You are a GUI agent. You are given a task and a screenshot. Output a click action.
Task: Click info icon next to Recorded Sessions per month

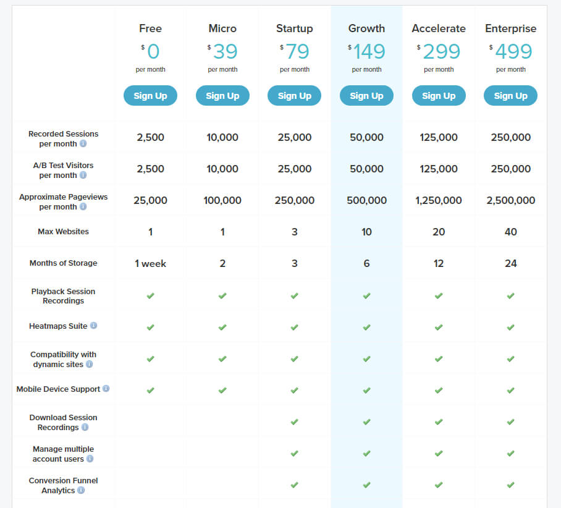pos(83,143)
